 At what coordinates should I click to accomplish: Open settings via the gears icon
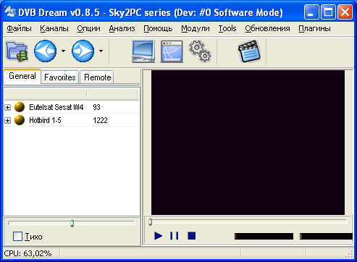coord(200,51)
